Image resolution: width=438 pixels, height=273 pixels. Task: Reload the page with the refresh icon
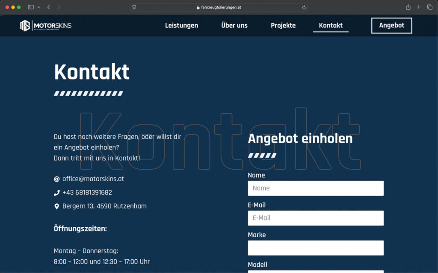(303, 7)
